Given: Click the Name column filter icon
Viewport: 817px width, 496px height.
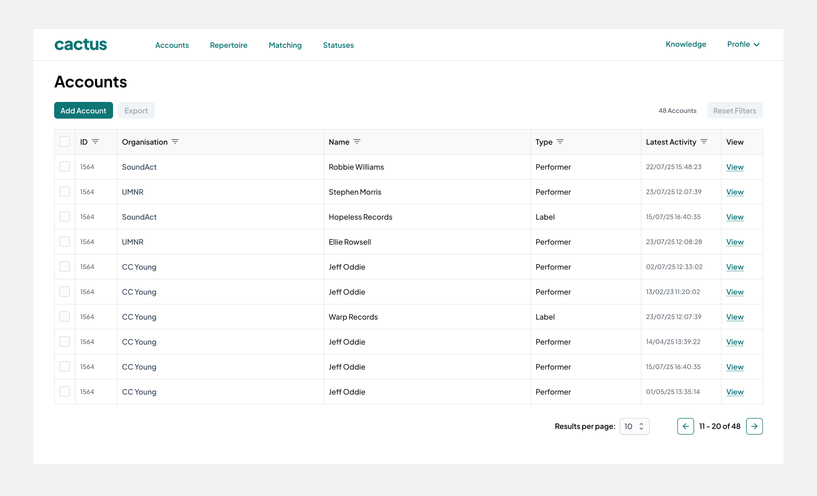Looking at the screenshot, I should (357, 142).
